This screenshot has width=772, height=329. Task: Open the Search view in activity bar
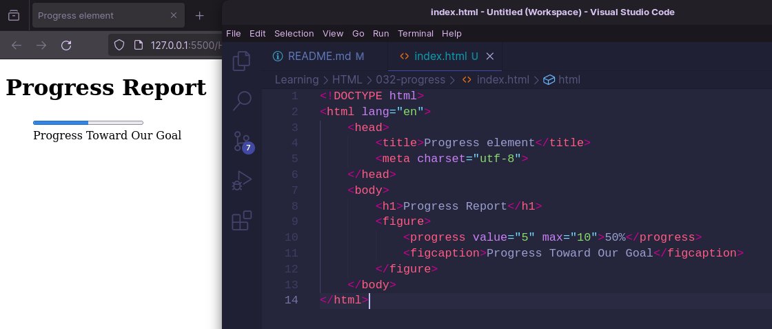click(x=241, y=101)
